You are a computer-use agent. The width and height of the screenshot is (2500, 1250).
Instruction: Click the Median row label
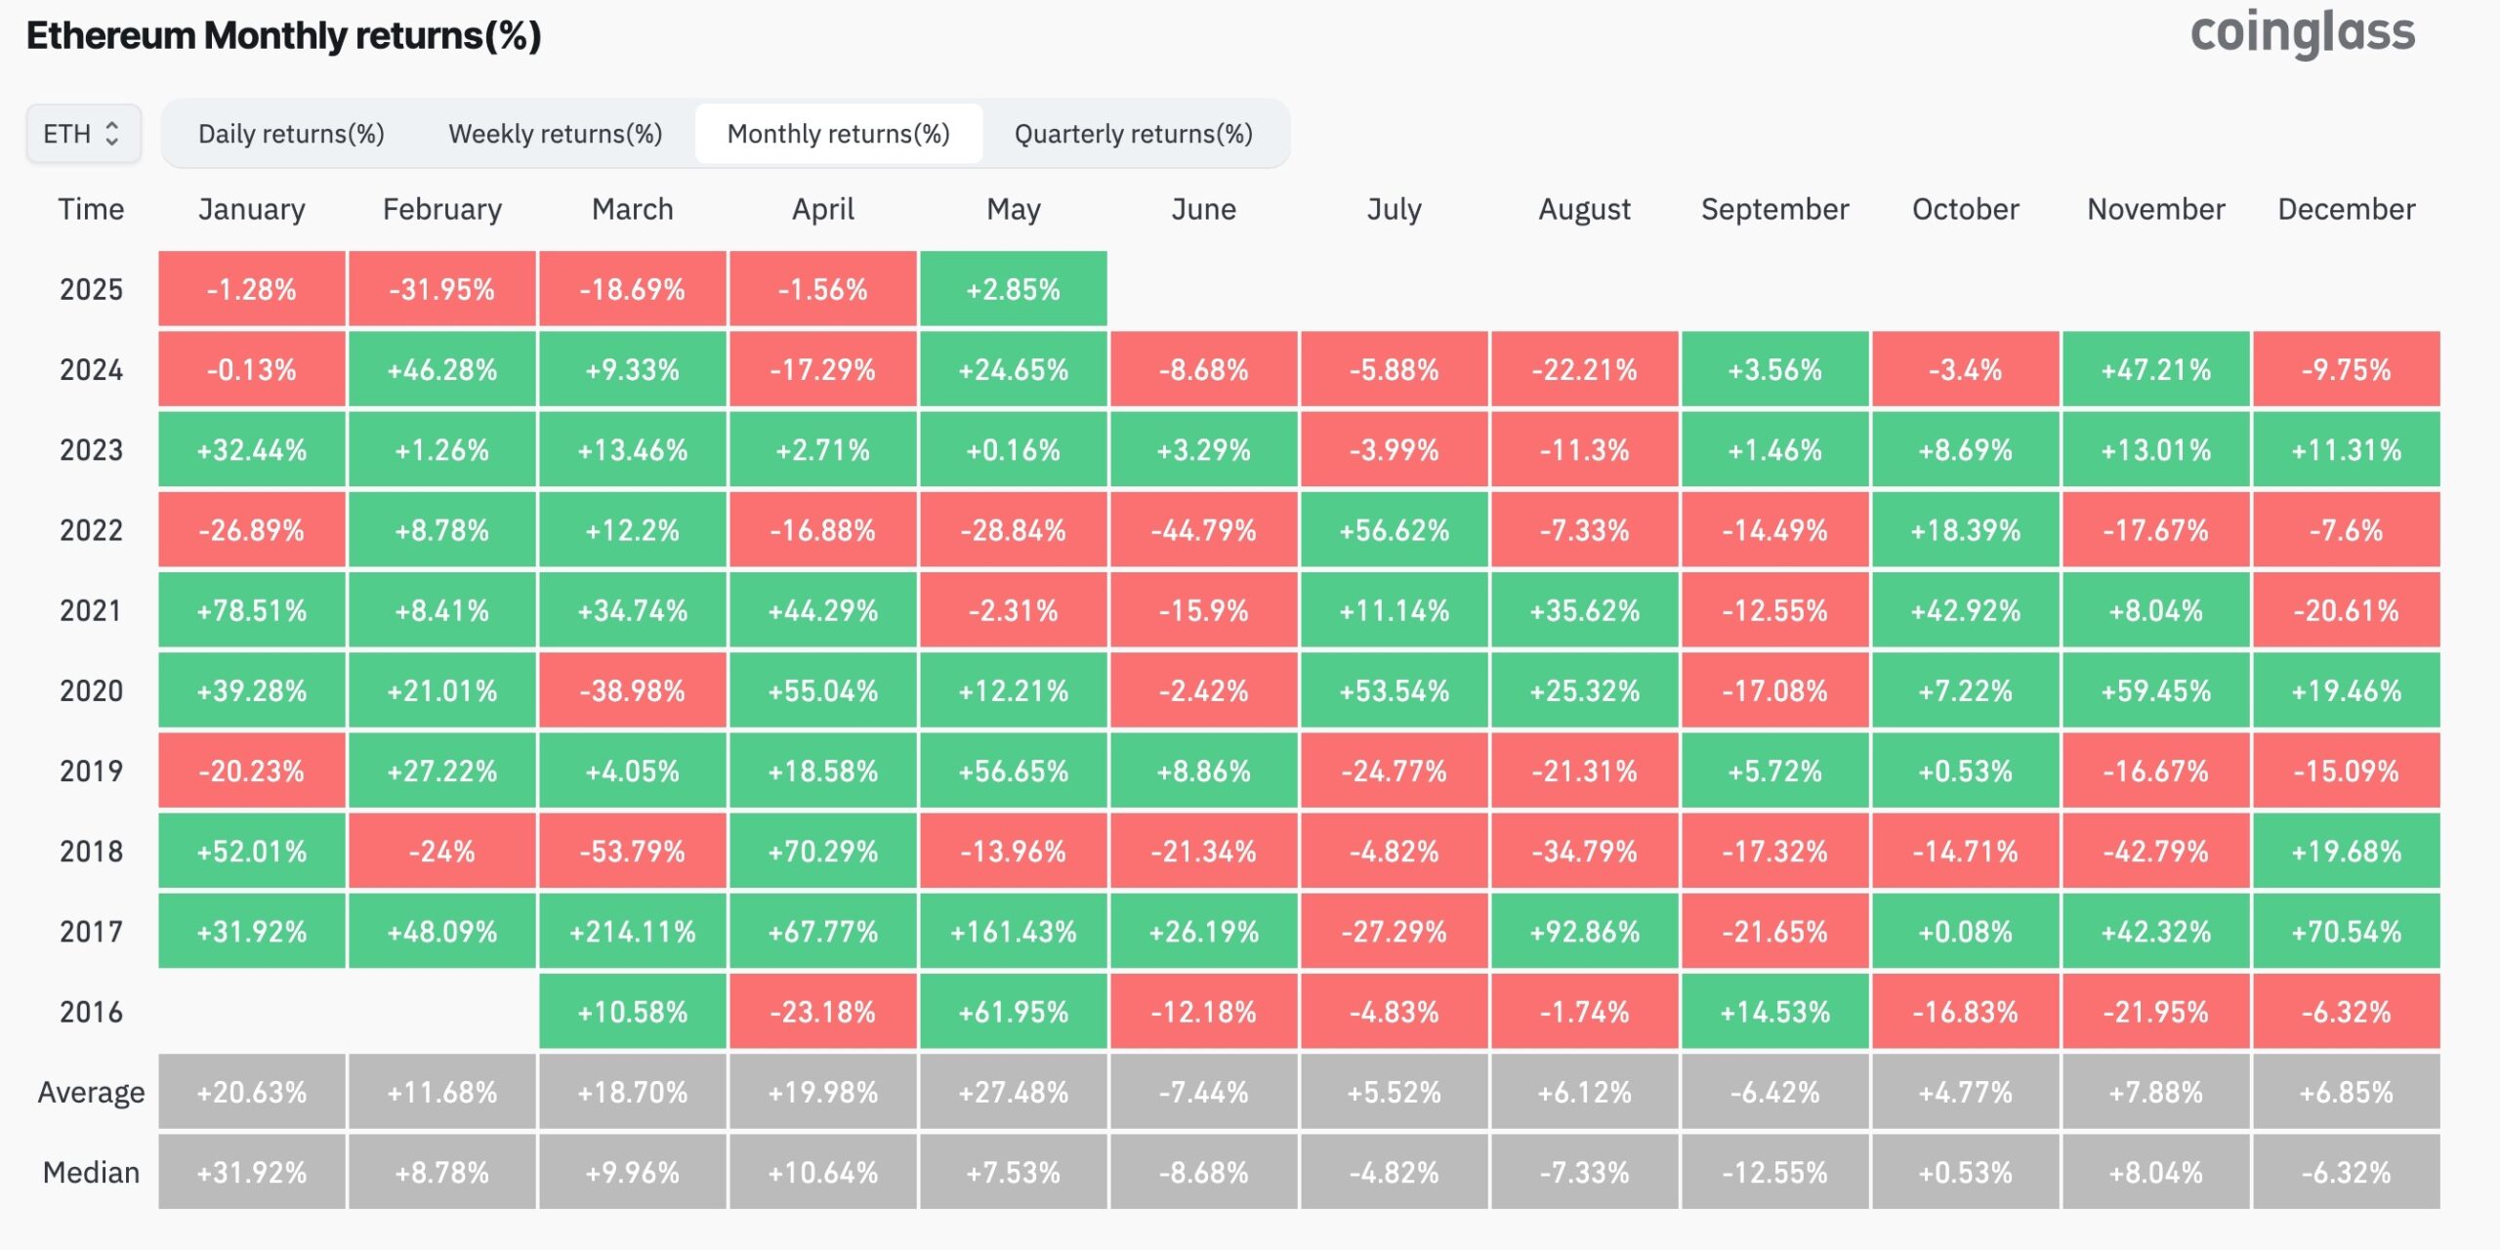click(x=91, y=1172)
